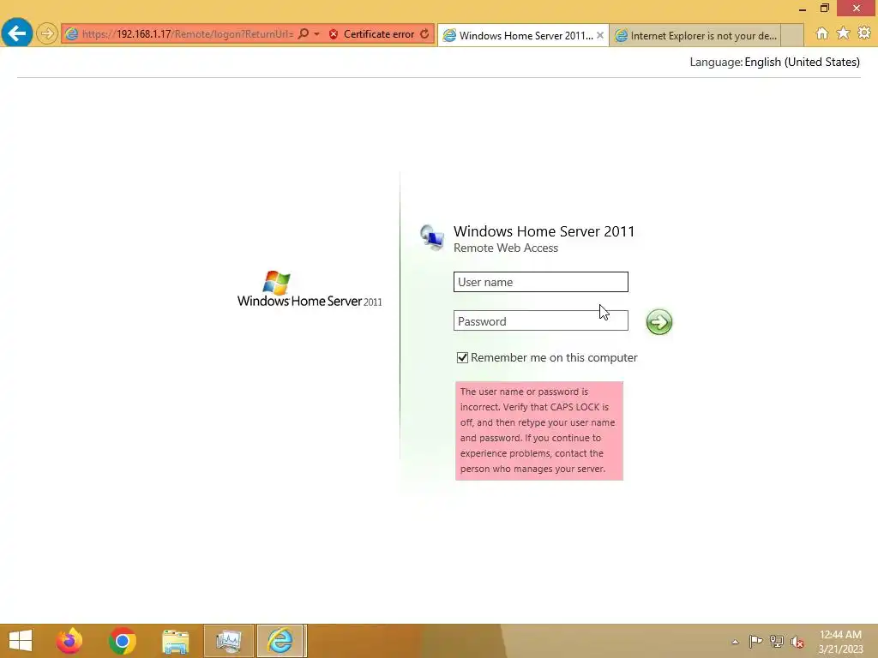The width and height of the screenshot is (878, 658).
Task: Click the browser Back arrow button
Action: pyautogui.click(x=17, y=33)
